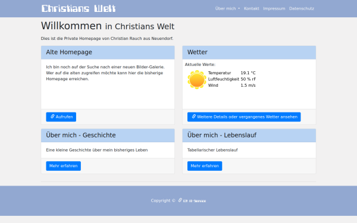Open the Über mich dropdown menu
The image size is (357, 223).
tap(227, 9)
